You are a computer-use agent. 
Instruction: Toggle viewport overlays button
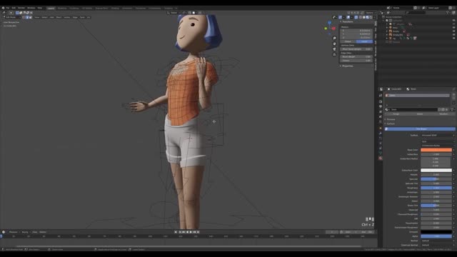[348, 17]
